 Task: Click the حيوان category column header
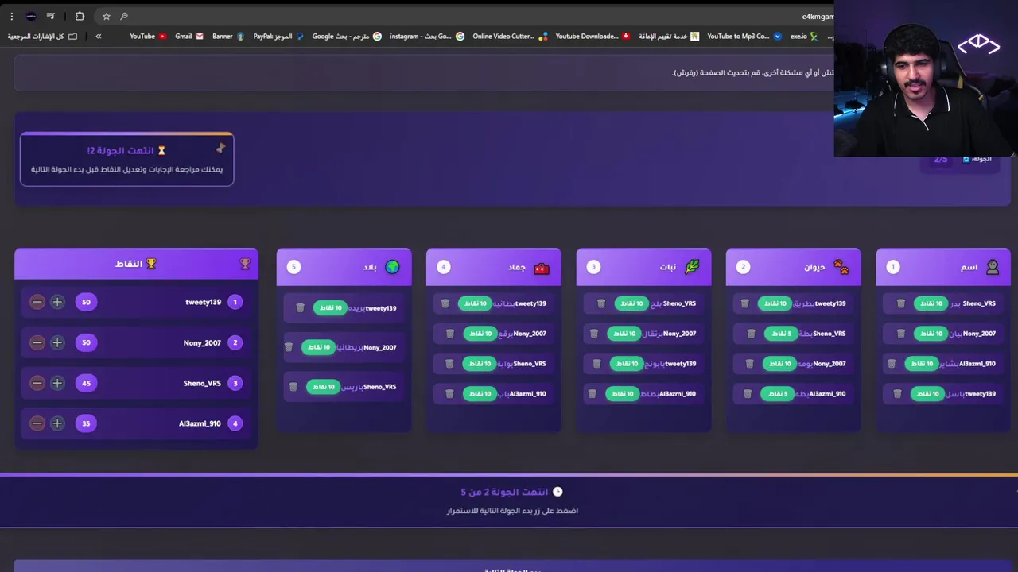point(793,267)
